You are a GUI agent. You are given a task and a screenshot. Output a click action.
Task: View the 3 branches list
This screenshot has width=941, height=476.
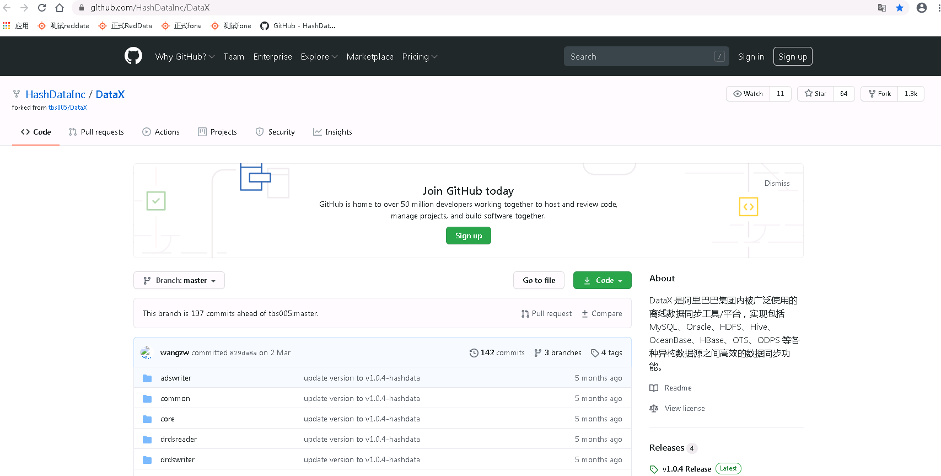pos(558,353)
